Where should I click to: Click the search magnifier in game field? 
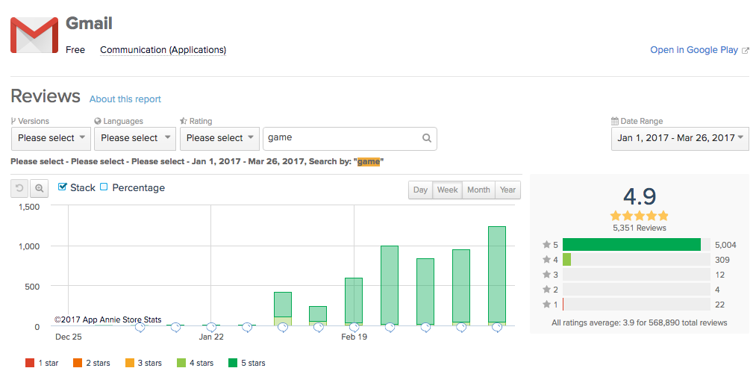427,138
